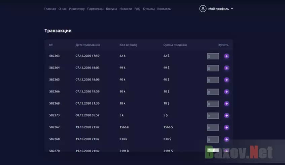Viewport: 285px width, 165px height.
Task: Focus the buy amount field for 582363
Action: click(213, 56)
